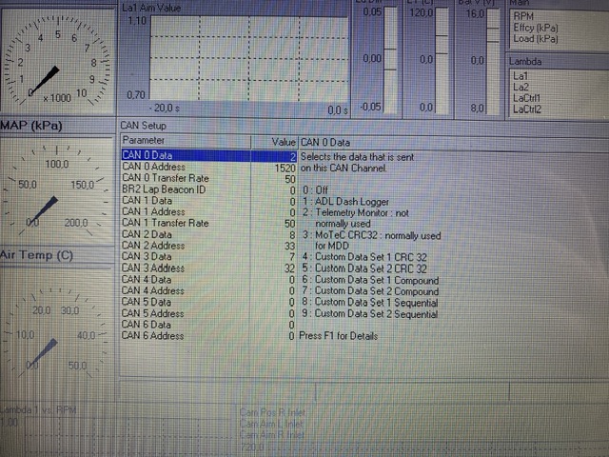Click 'Press F1 for Details' help text

pyautogui.click(x=339, y=336)
